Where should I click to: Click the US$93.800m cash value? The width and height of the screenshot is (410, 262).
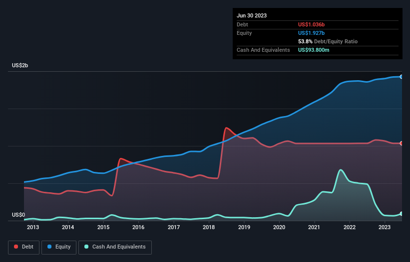pos(314,50)
